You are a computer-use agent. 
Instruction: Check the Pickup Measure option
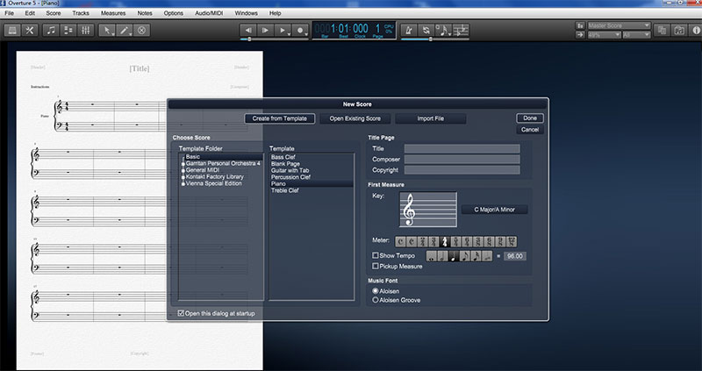pos(376,265)
